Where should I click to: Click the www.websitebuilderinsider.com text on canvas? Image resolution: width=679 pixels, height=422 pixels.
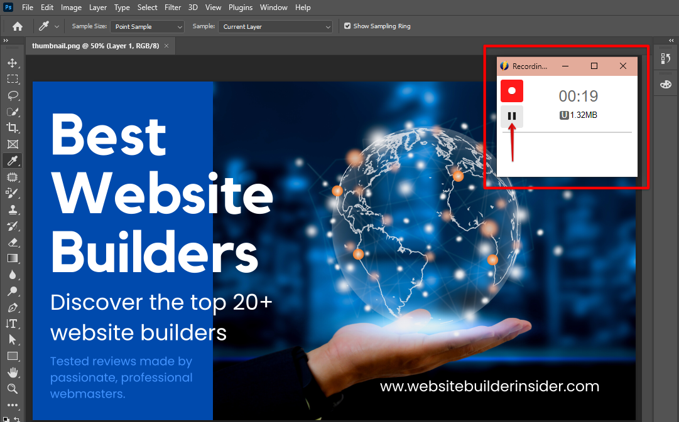[x=490, y=386]
